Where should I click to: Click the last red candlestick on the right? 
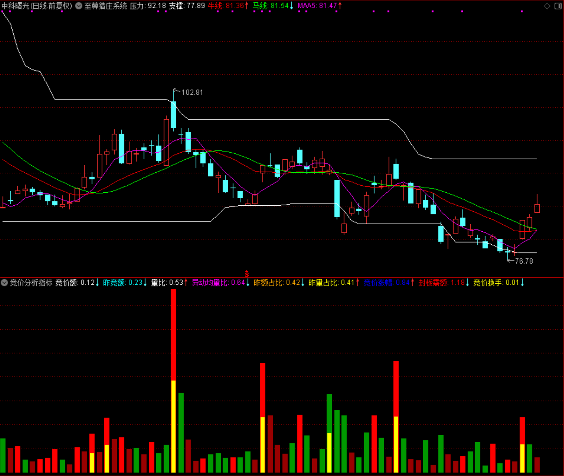tap(537, 208)
